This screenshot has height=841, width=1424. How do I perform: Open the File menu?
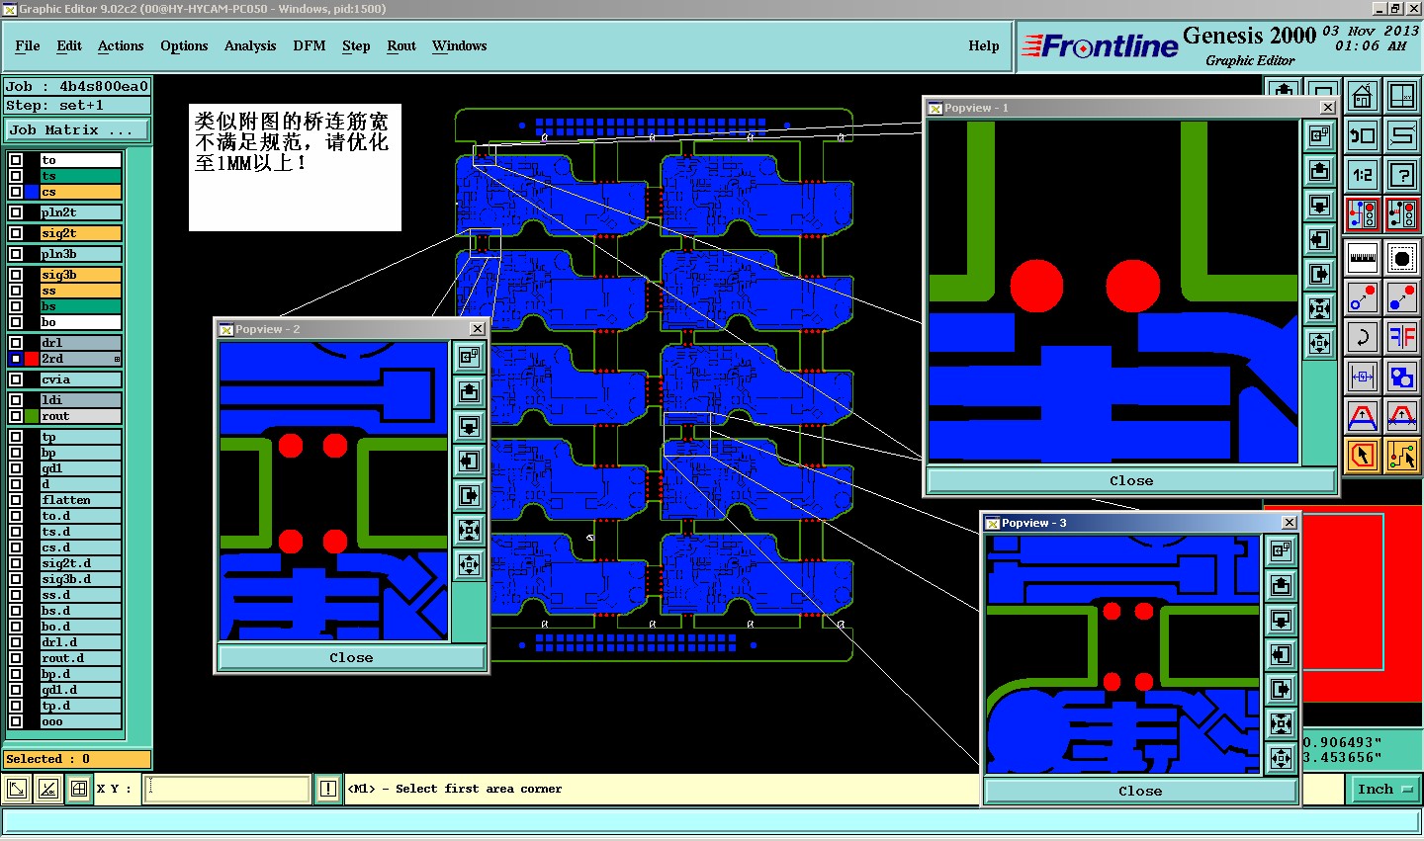coord(28,45)
